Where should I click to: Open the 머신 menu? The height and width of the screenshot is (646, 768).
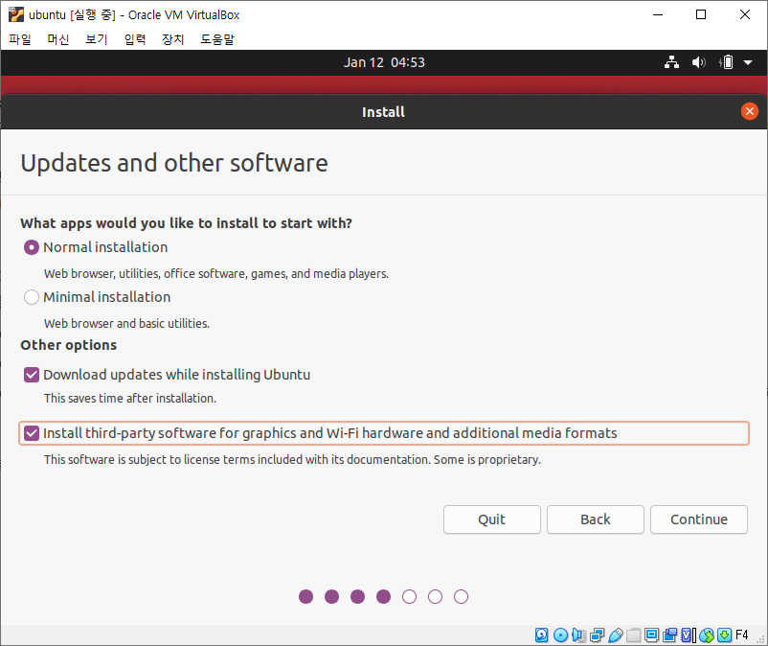(58, 39)
